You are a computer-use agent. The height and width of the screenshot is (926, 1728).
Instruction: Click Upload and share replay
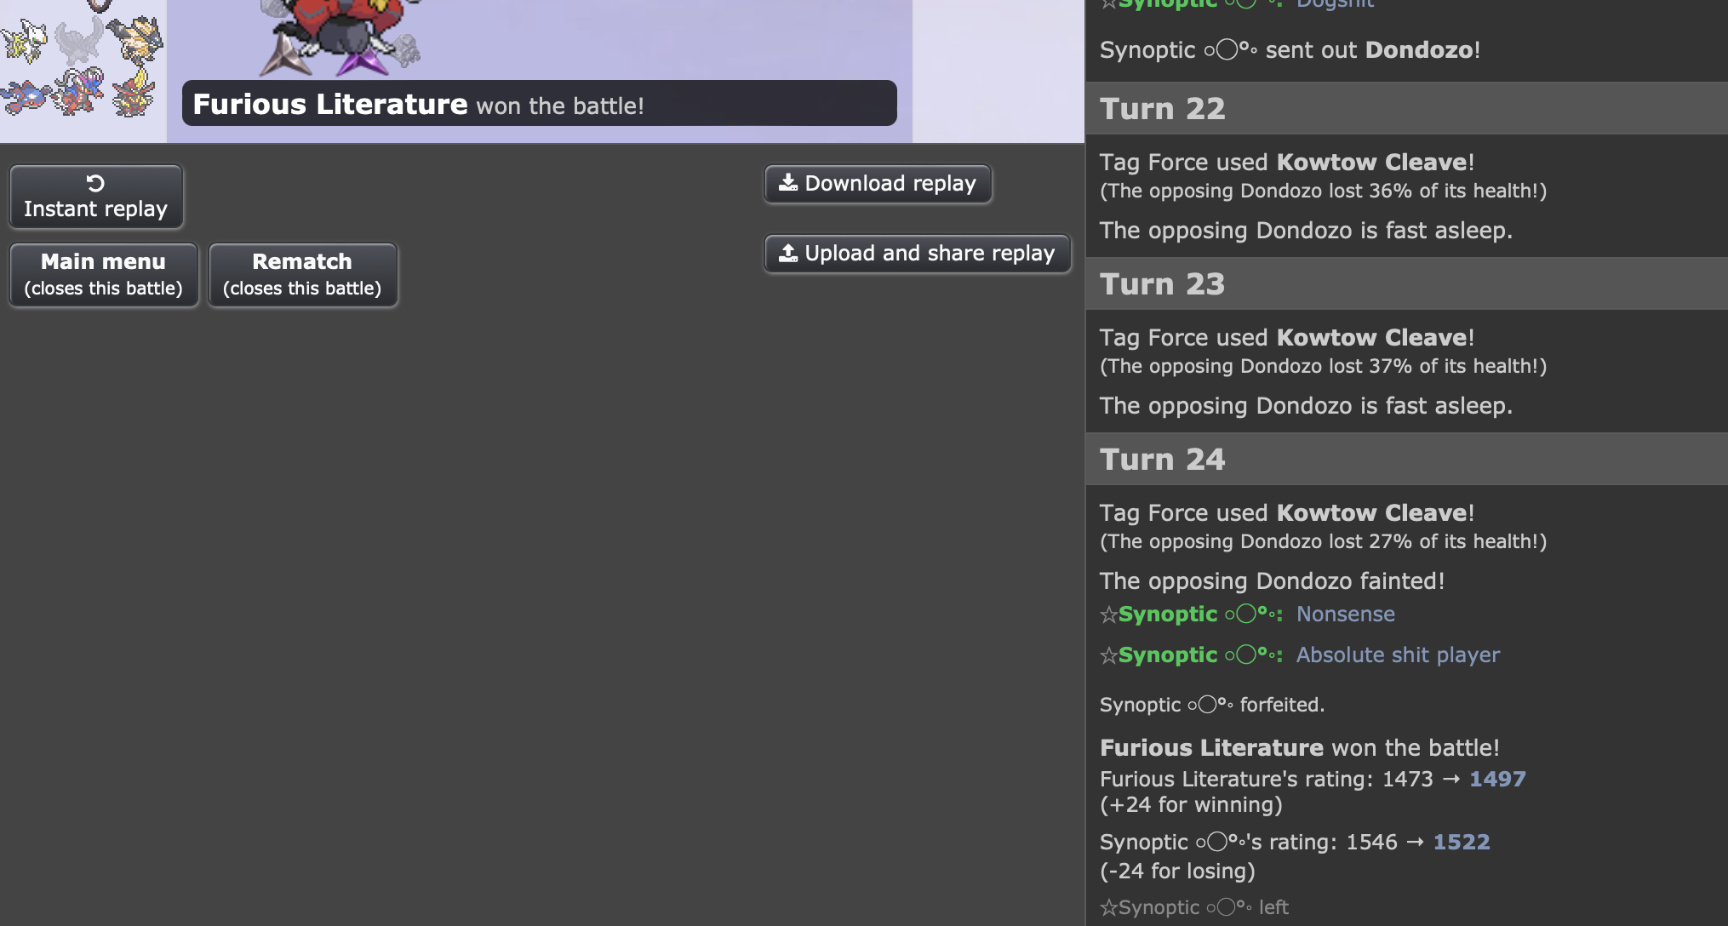(917, 254)
